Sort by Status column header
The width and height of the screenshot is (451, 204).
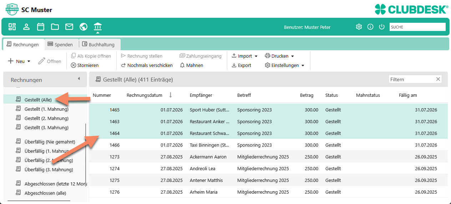tap(331, 95)
